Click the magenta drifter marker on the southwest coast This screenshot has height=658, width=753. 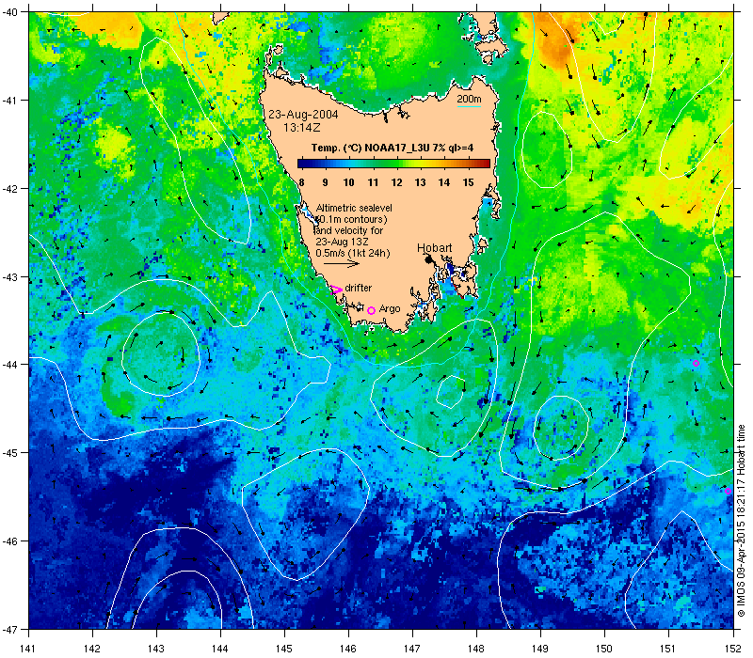(336, 290)
